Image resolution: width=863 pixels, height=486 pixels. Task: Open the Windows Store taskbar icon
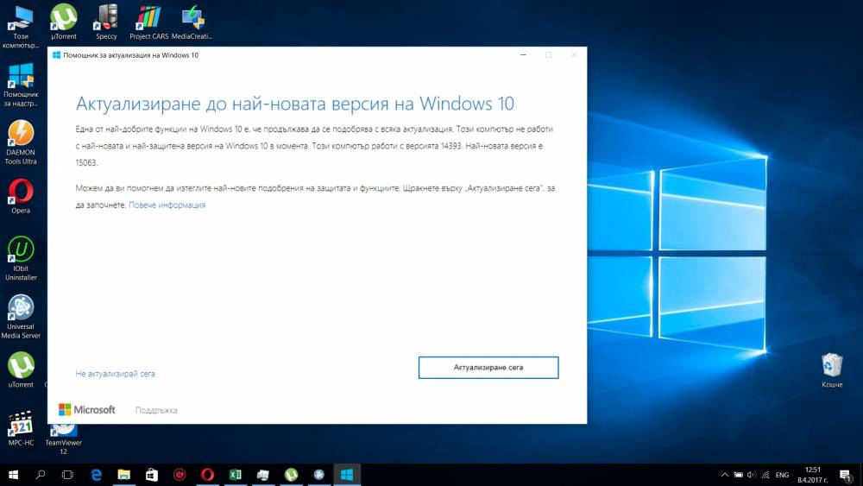(x=152, y=475)
